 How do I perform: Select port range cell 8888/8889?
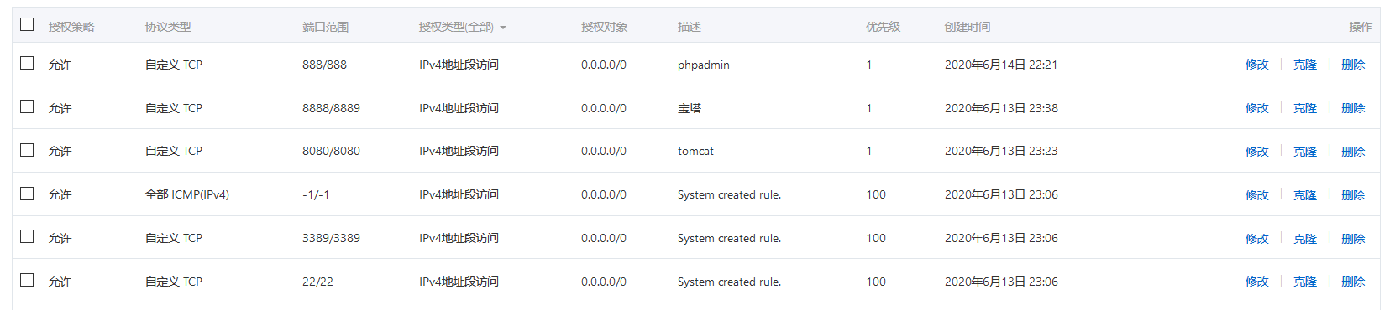(x=331, y=108)
